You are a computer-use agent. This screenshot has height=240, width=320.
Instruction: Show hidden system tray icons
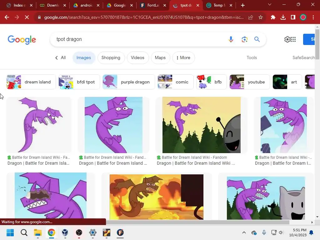pyautogui.click(x=244, y=232)
